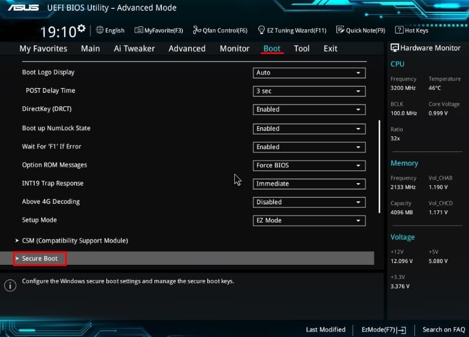Open Setup Mode dropdown
This screenshot has width=469, height=337.
[309, 221]
